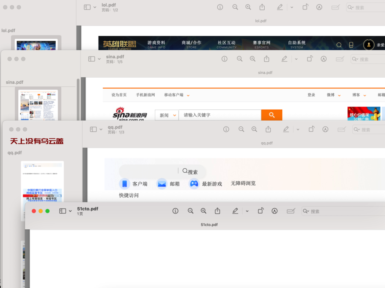Expand pen options dropdown in qq.pdf window

[298, 129]
